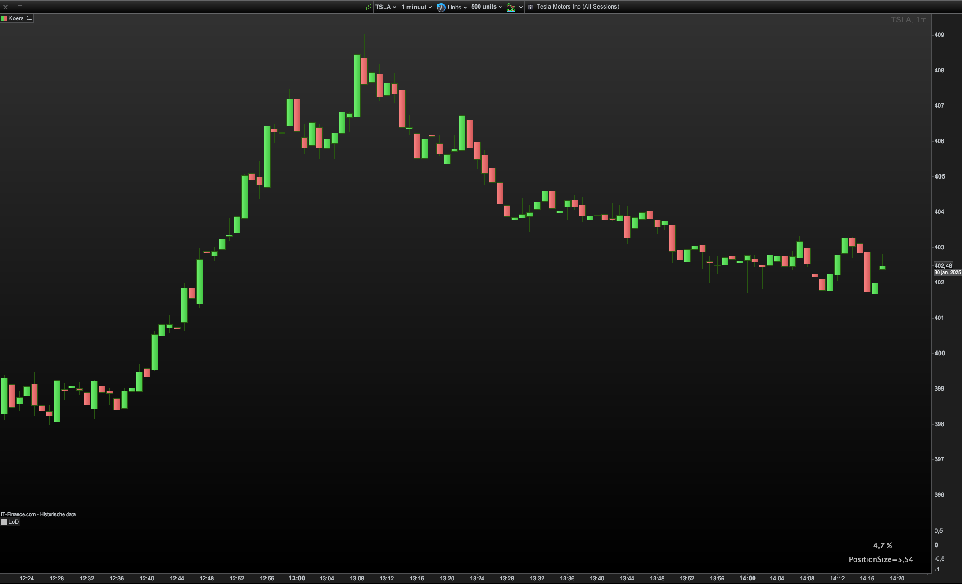
Task: Click the candlestick chart-style icon
Action: click(368, 7)
